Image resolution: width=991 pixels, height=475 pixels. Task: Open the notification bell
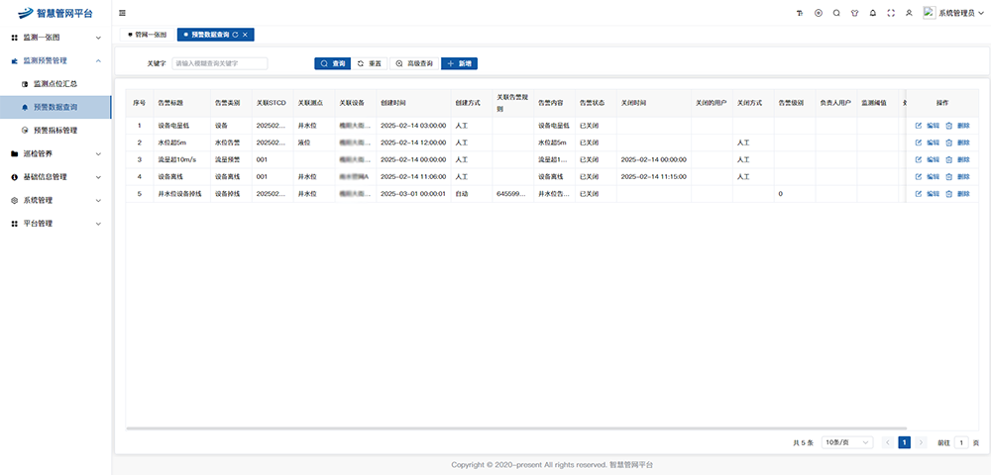point(872,13)
